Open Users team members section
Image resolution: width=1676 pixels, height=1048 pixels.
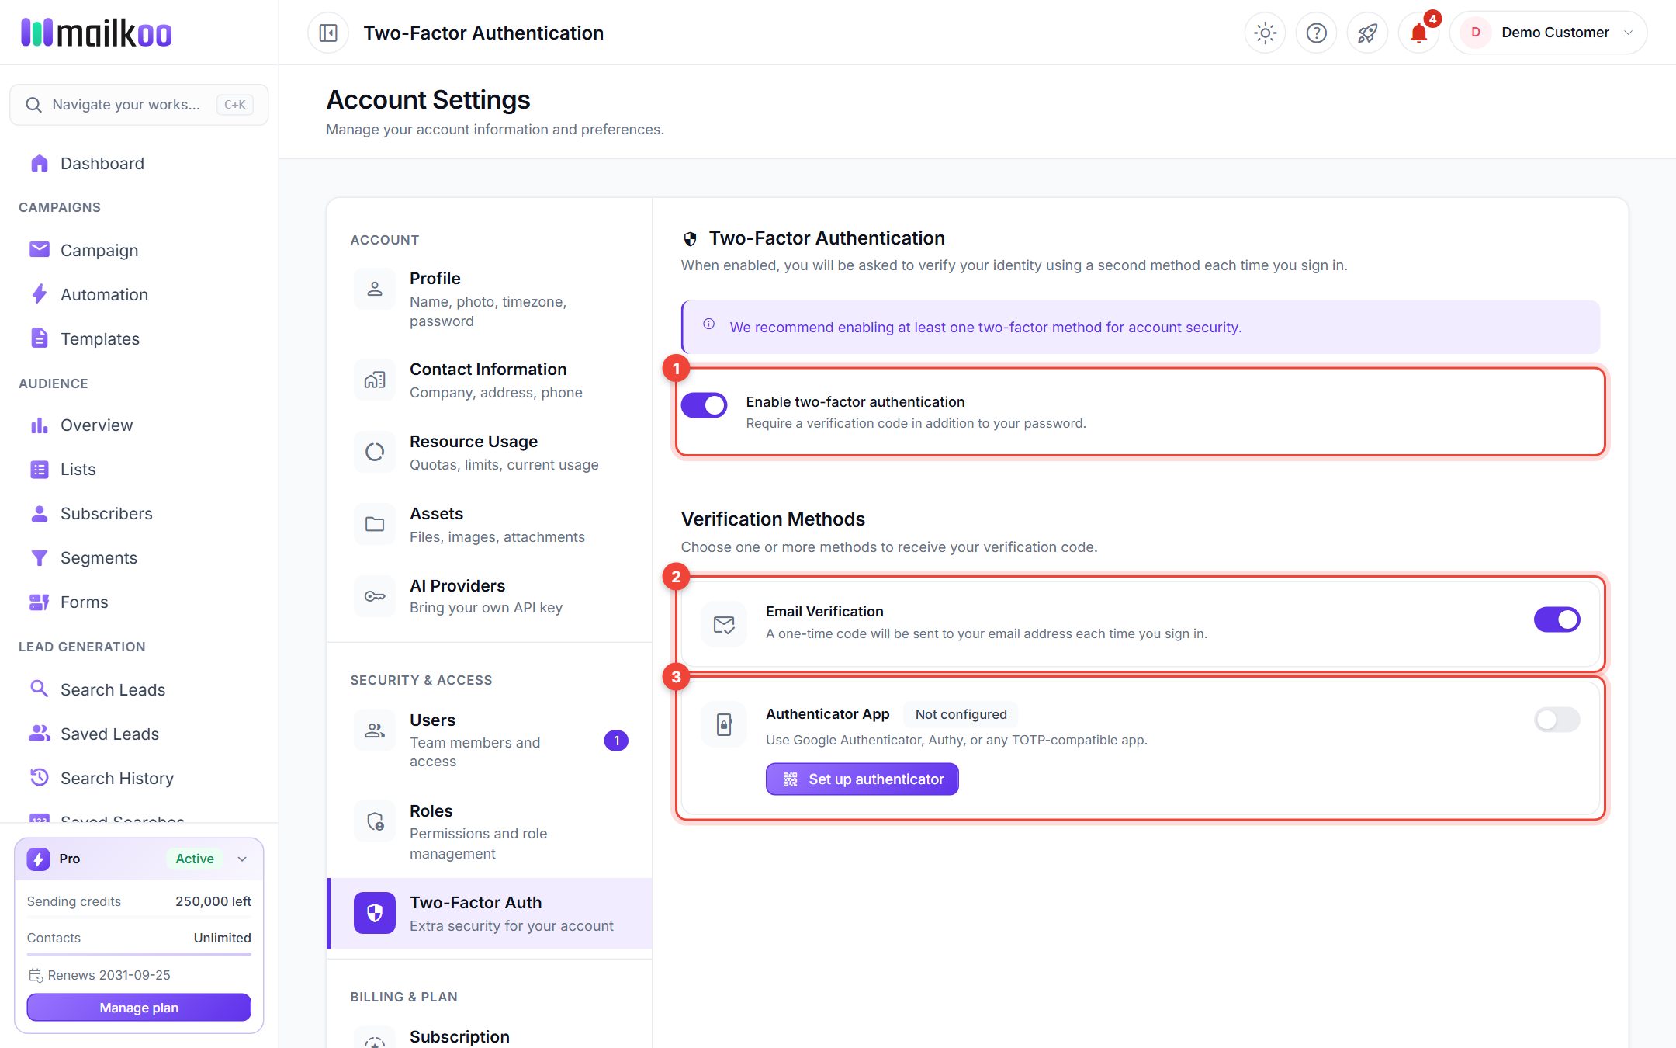pyautogui.click(x=489, y=741)
